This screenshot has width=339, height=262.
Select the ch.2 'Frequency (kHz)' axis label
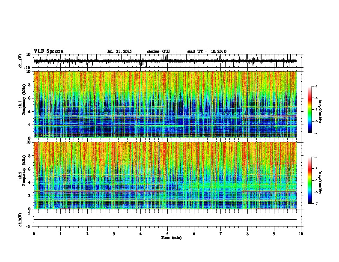pyautogui.click(x=24, y=170)
